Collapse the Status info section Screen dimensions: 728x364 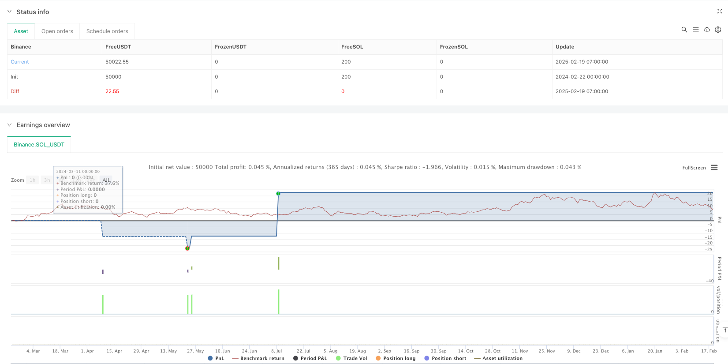tap(9, 11)
